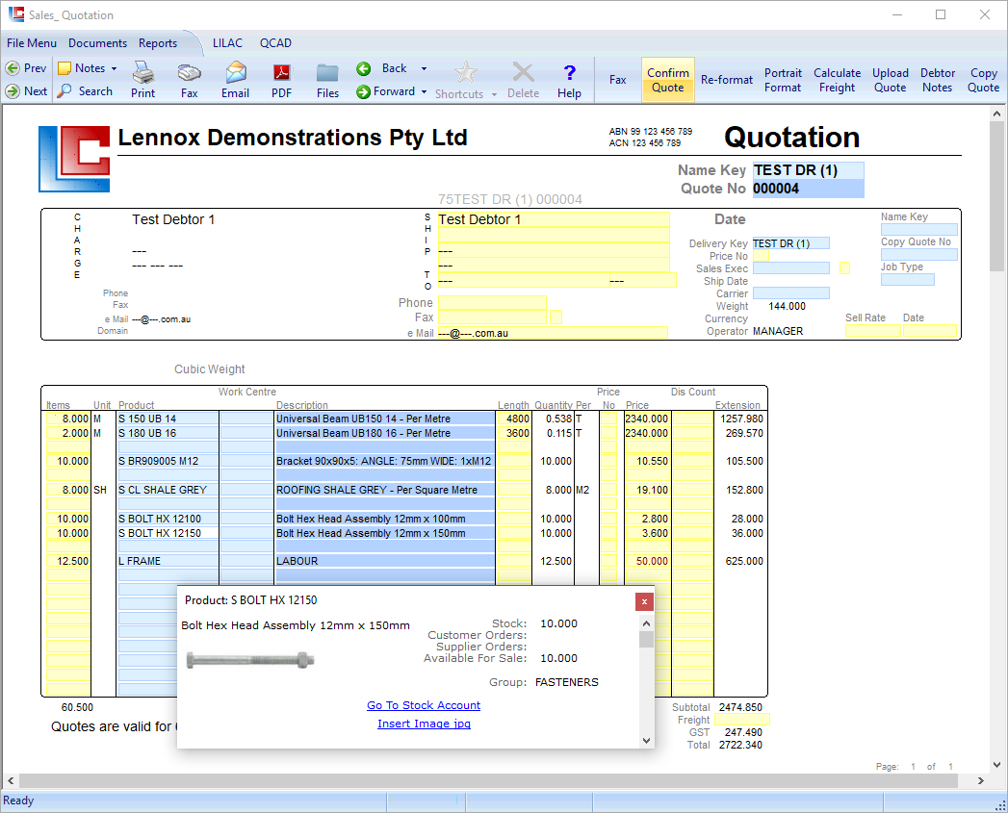
Task: Click the Fax machine icon in toolbar
Action: tap(189, 79)
